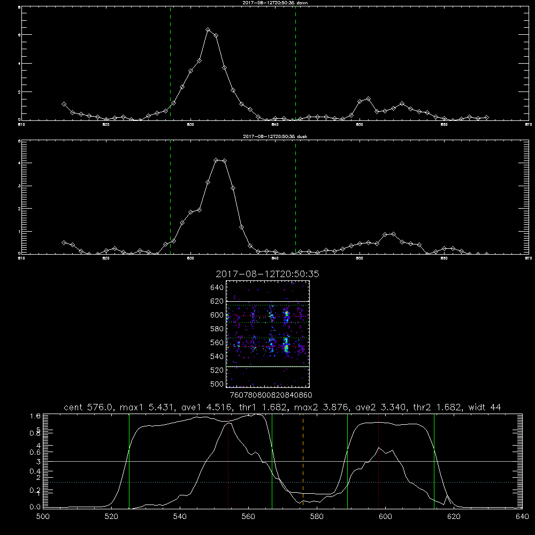Click the '620' label on bottom plot x-axis
The height and width of the screenshot is (535, 535).
454,517
